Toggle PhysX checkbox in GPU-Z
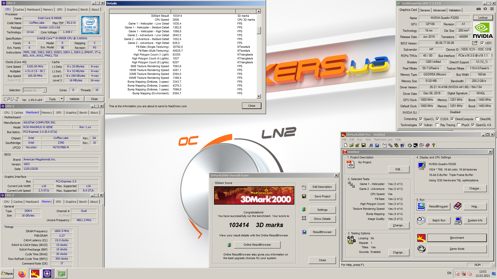The height and width of the screenshot is (279, 497). tap(458, 125)
